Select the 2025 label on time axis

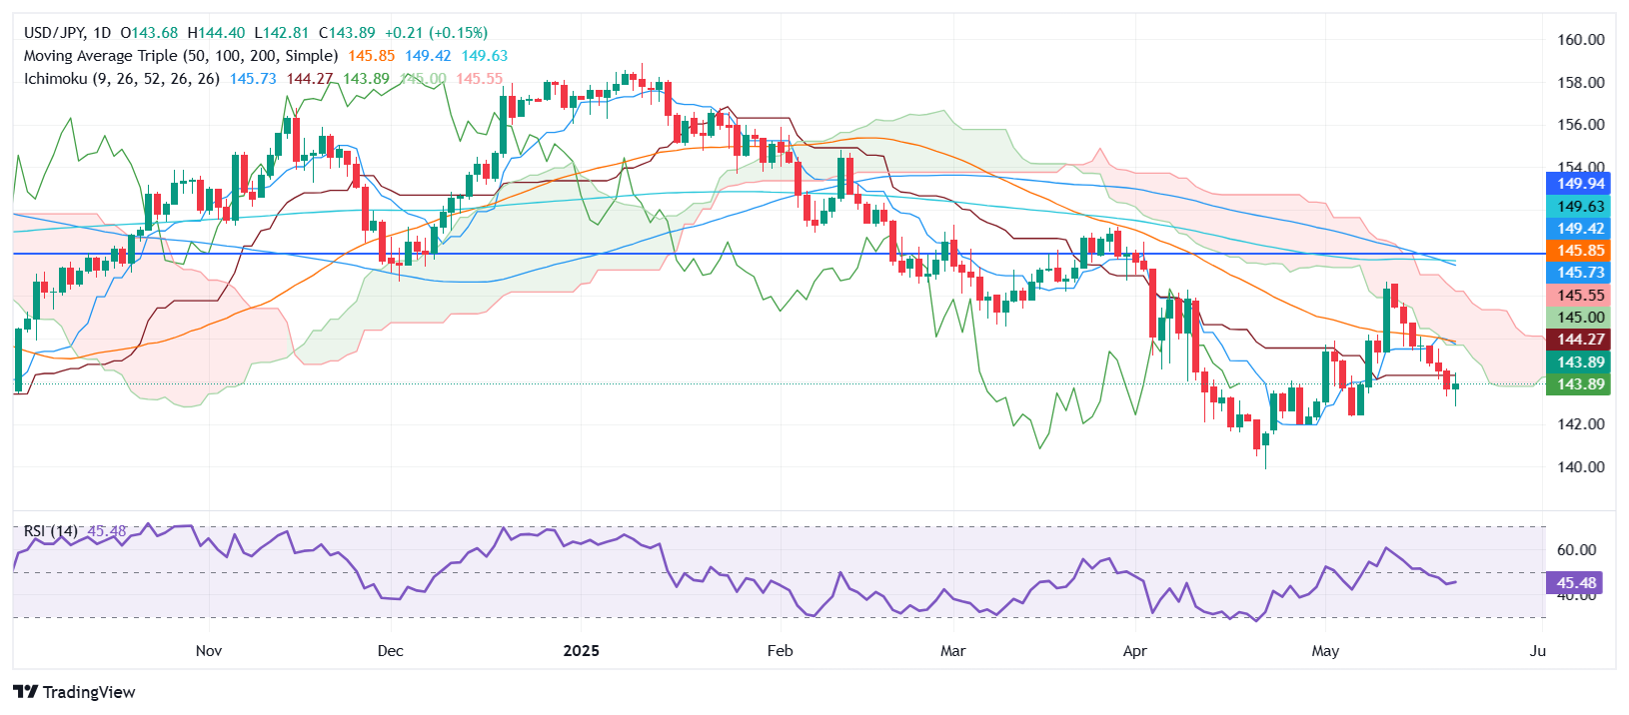581,651
